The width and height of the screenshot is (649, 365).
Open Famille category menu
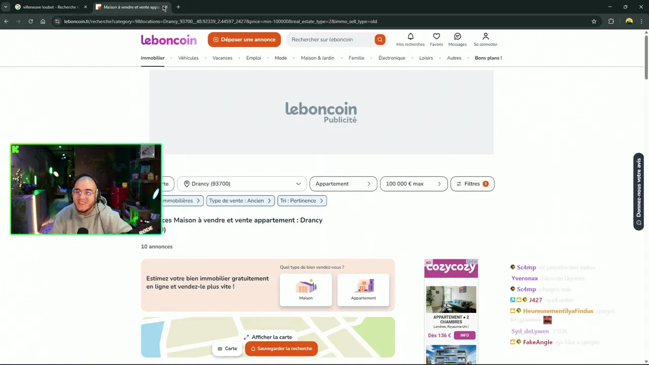(x=356, y=58)
